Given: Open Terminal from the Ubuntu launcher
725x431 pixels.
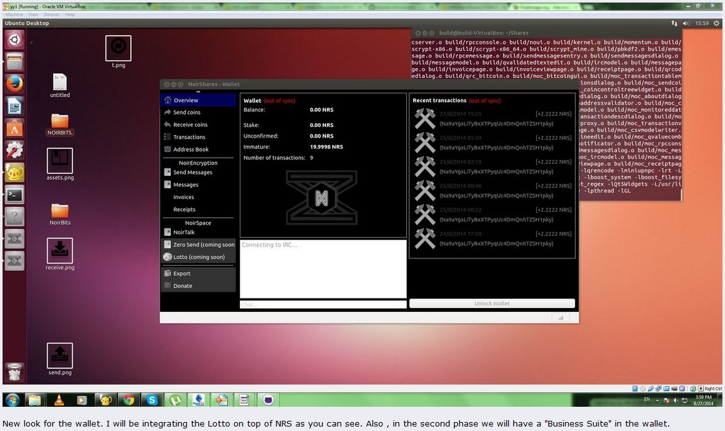Looking at the screenshot, I should (x=14, y=194).
